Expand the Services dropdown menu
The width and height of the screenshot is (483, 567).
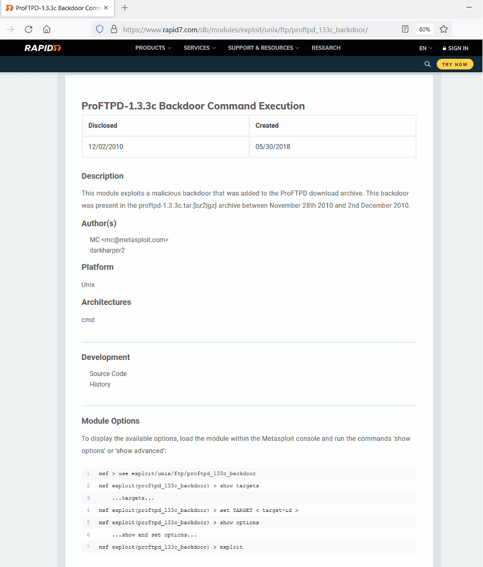[x=200, y=48]
